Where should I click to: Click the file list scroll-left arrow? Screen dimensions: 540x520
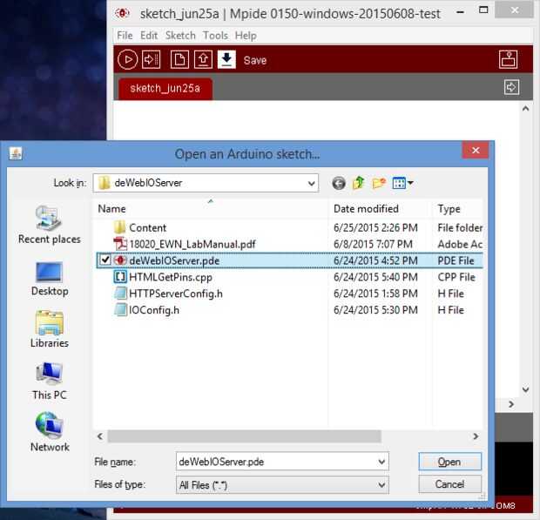pos(100,436)
